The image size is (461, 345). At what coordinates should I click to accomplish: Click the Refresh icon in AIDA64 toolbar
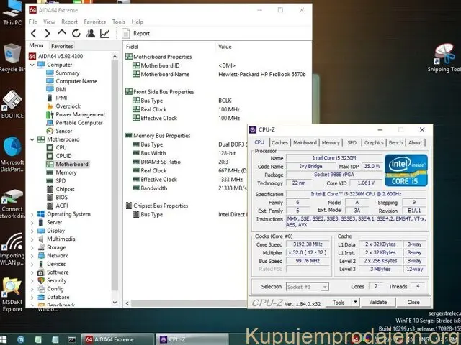(x=76, y=33)
